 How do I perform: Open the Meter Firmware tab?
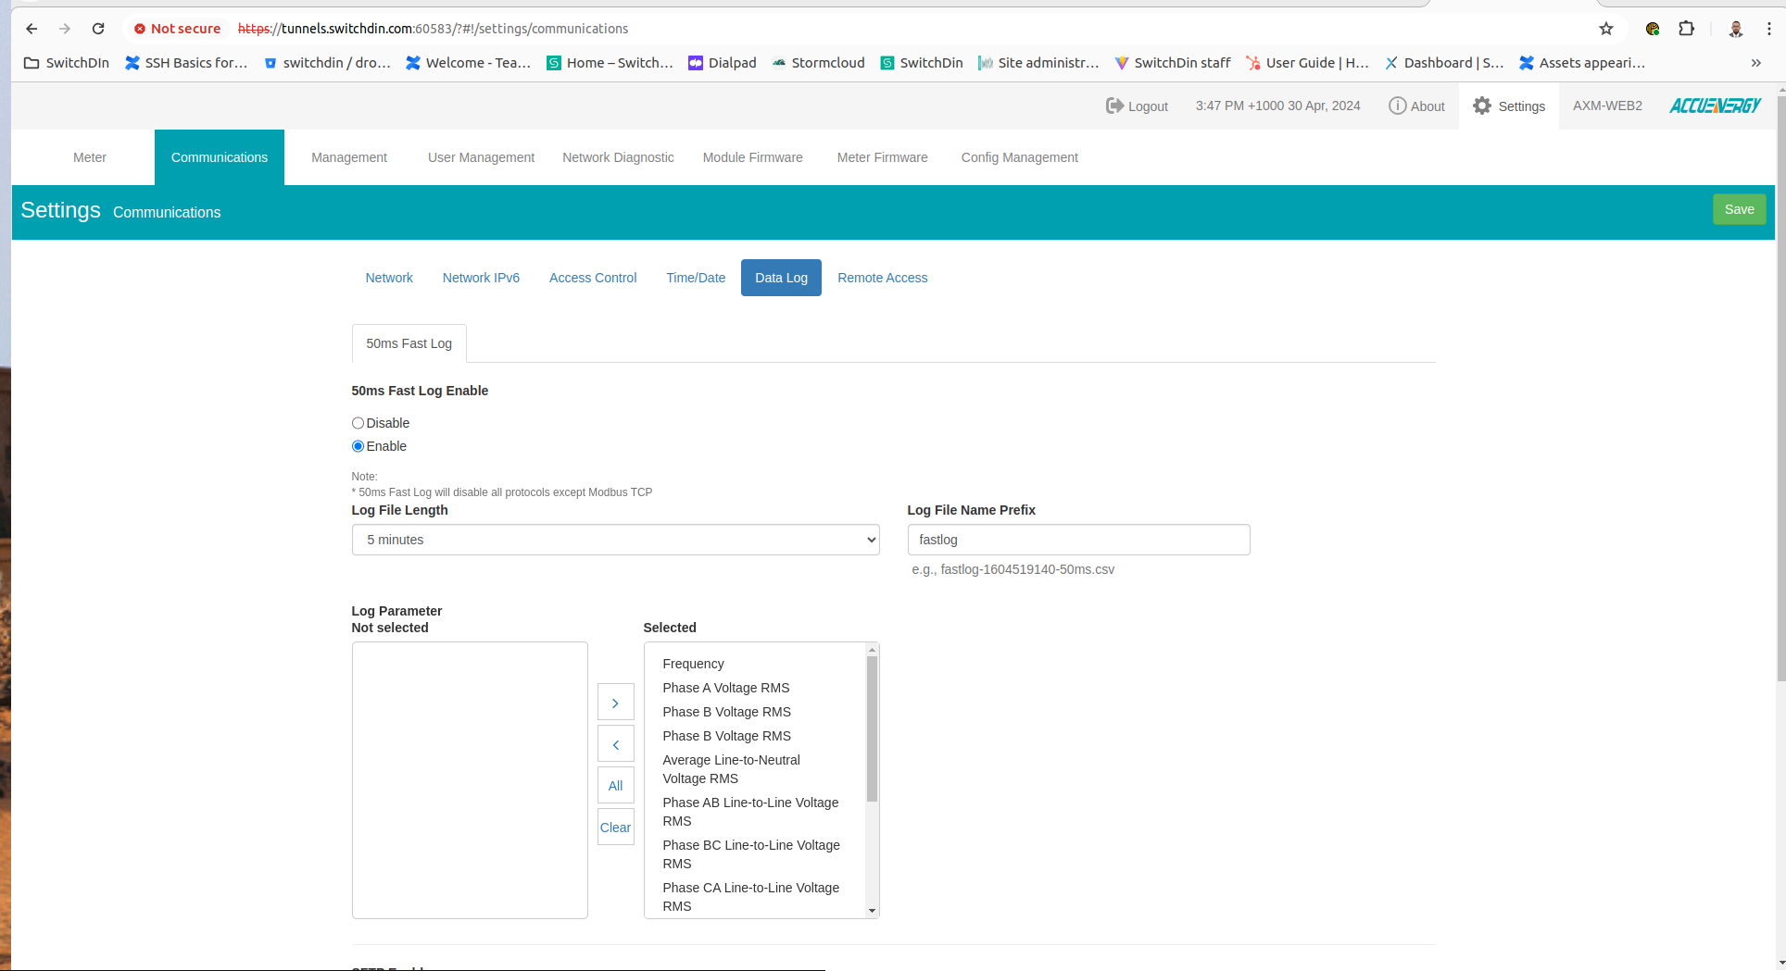(882, 157)
